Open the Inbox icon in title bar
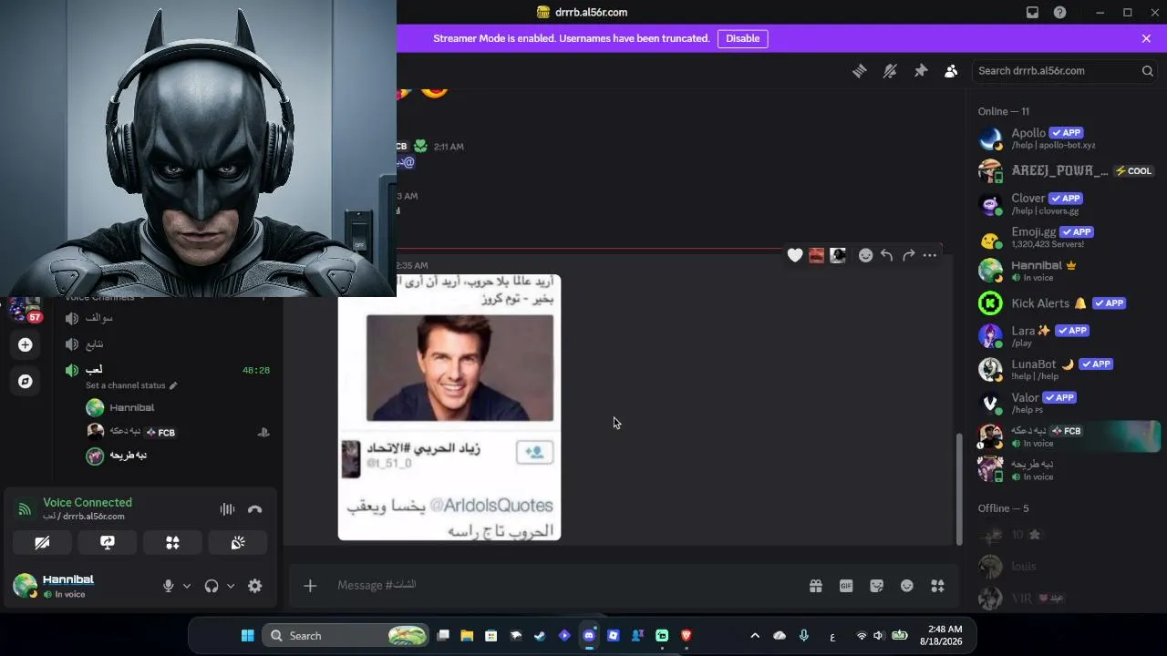The width and height of the screenshot is (1167, 656). pyautogui.click(x=1032, y=13)
